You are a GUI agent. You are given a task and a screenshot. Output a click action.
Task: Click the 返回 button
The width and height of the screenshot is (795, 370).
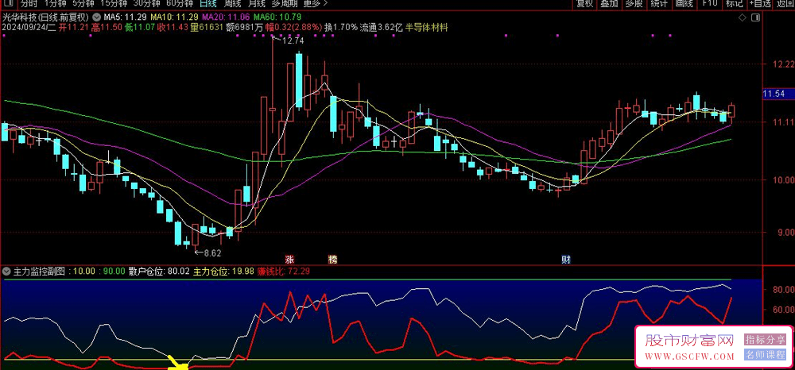(785, 4)
